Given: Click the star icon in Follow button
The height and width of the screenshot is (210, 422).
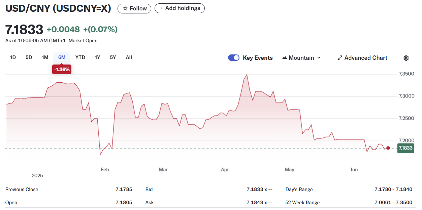Looking at the screenshot, I should tap(125, 8).
